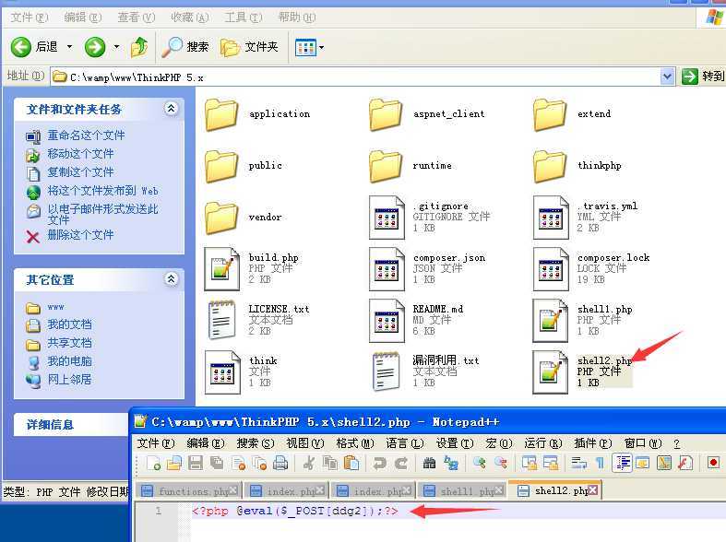Screen dimensions: 726x542
Task: Click the Close All documents toolbar icon
Action: click(259, 463)
